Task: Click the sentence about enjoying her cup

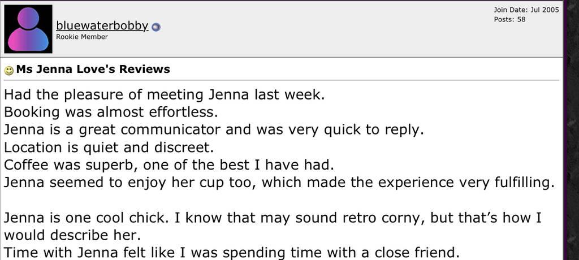Action: pyautogui.click(x=279, y=183)
